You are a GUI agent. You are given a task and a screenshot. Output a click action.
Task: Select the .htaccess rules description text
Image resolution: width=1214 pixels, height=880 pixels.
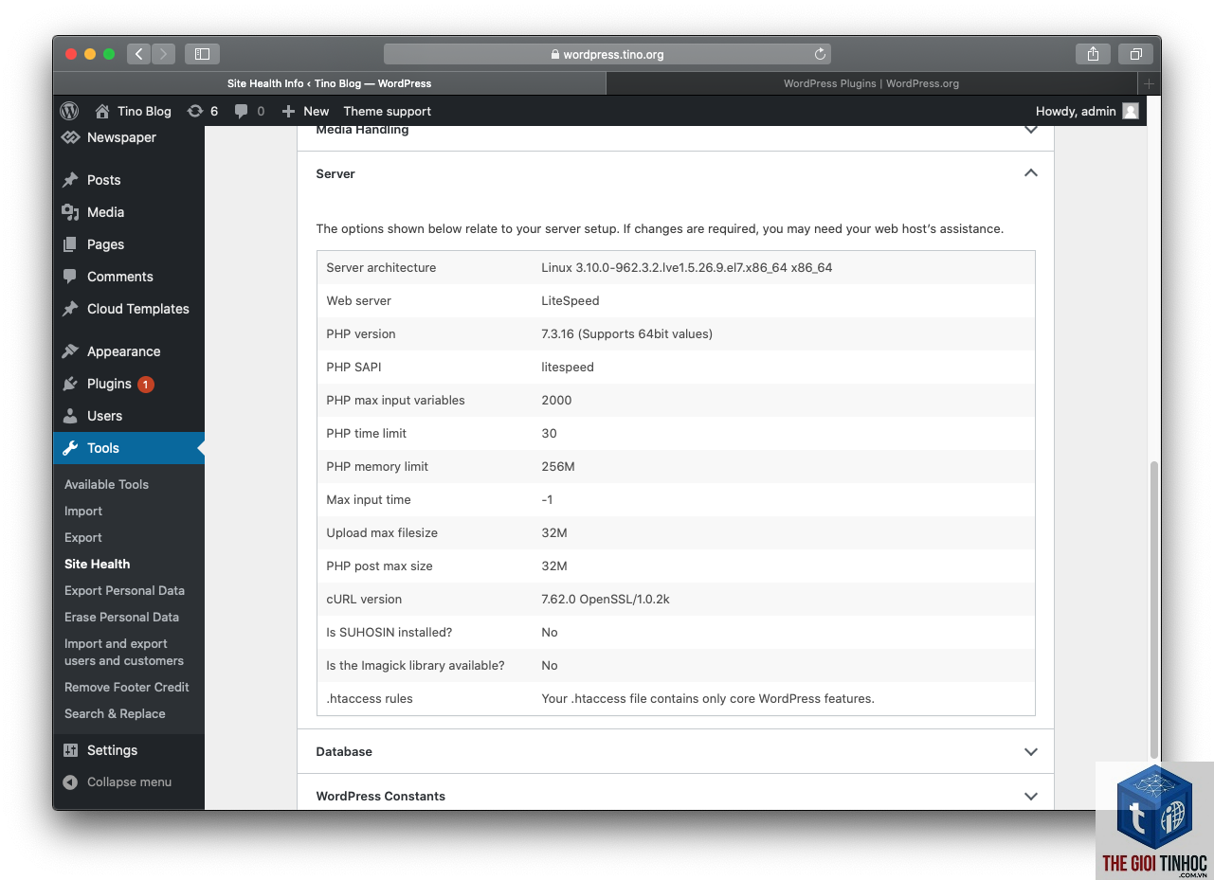[x=708, y=698]
